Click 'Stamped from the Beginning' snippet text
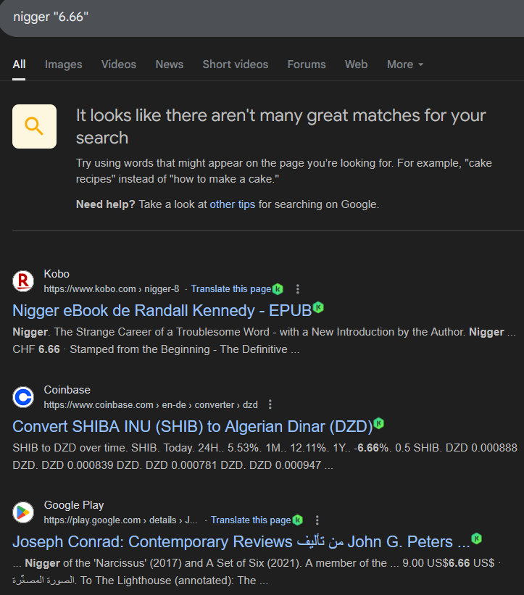524x595 pixels. [140, 349]
